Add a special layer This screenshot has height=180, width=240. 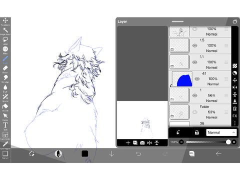tap(135, 143)
